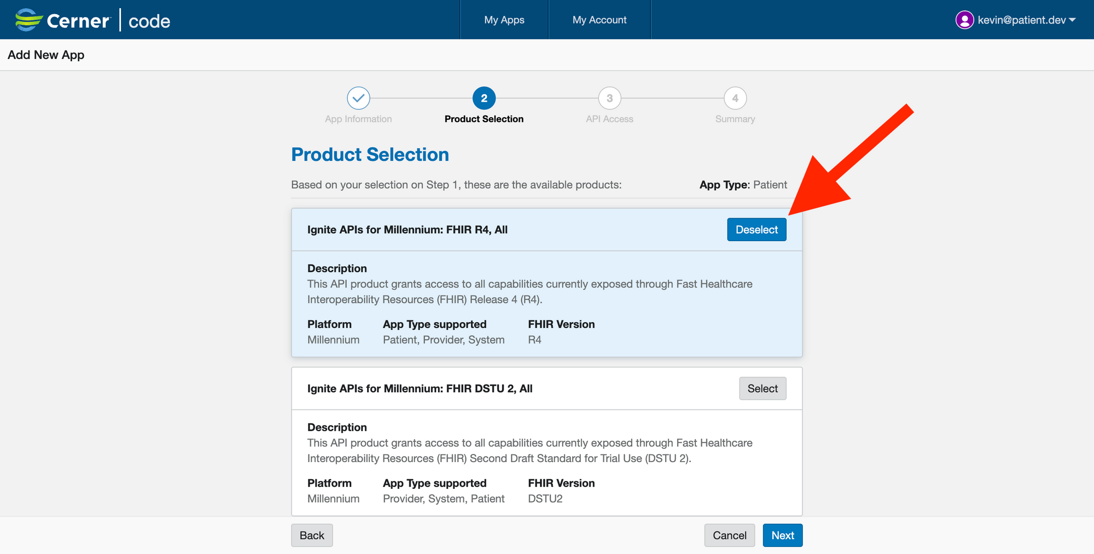Click the DSTU2 FHIR Version value
The width and height of the screenshot is (1094, 554).
545,499
